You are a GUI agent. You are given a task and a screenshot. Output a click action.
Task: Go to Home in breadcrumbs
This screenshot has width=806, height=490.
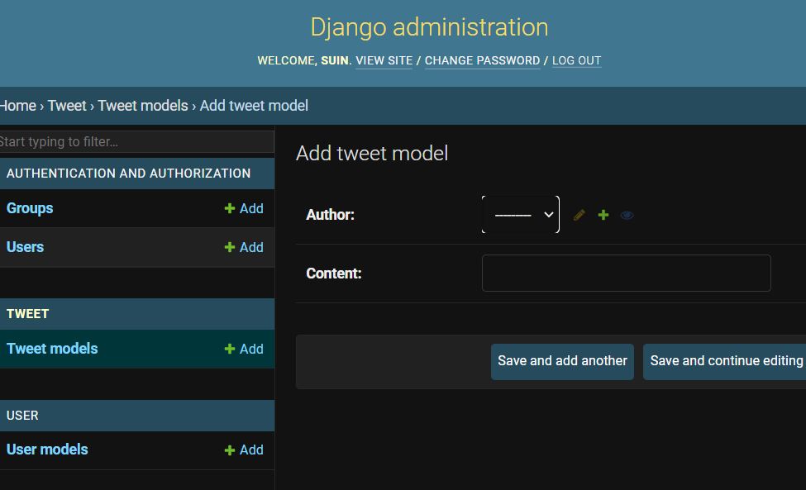pos(18,105)
